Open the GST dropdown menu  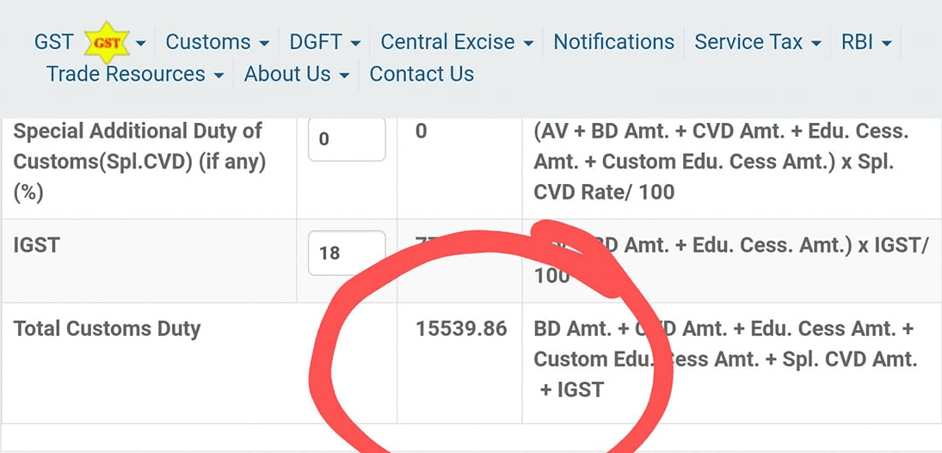coord(89,42)
